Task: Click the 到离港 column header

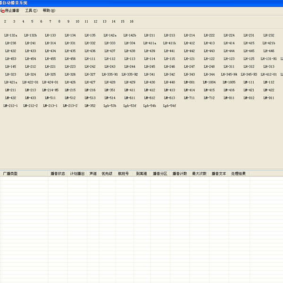Action: click(141, 174)
